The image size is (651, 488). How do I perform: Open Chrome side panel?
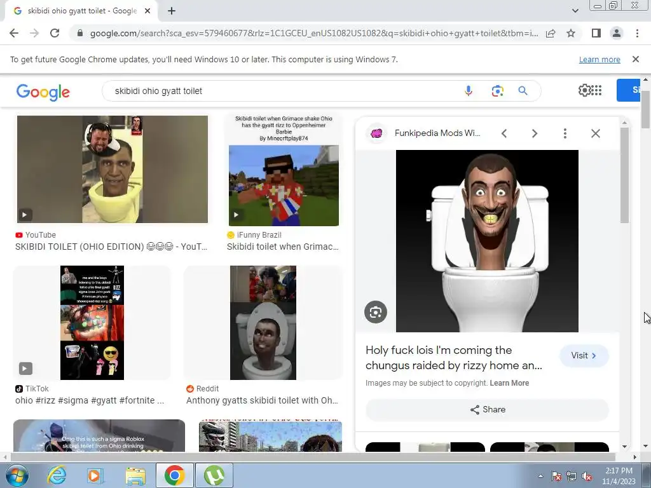pyautogui.click(x=596, y=33)
